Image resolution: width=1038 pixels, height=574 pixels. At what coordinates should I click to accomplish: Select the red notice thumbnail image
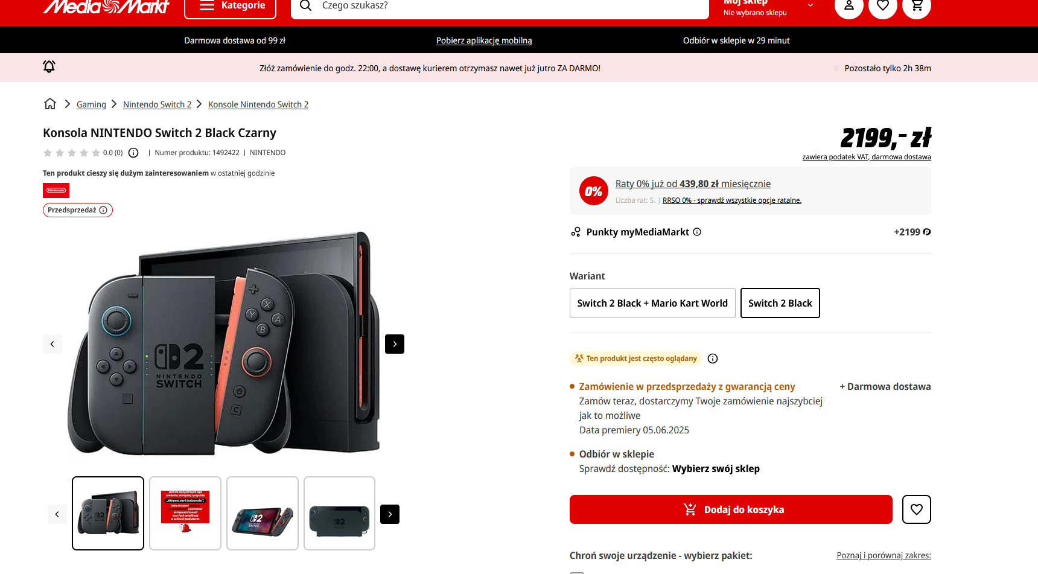pyautogui.click(x=185, y=513)
